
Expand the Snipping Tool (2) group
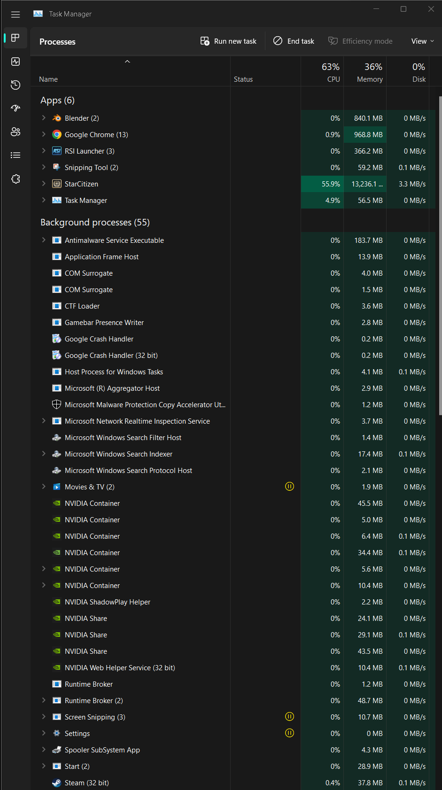[44, 167]
